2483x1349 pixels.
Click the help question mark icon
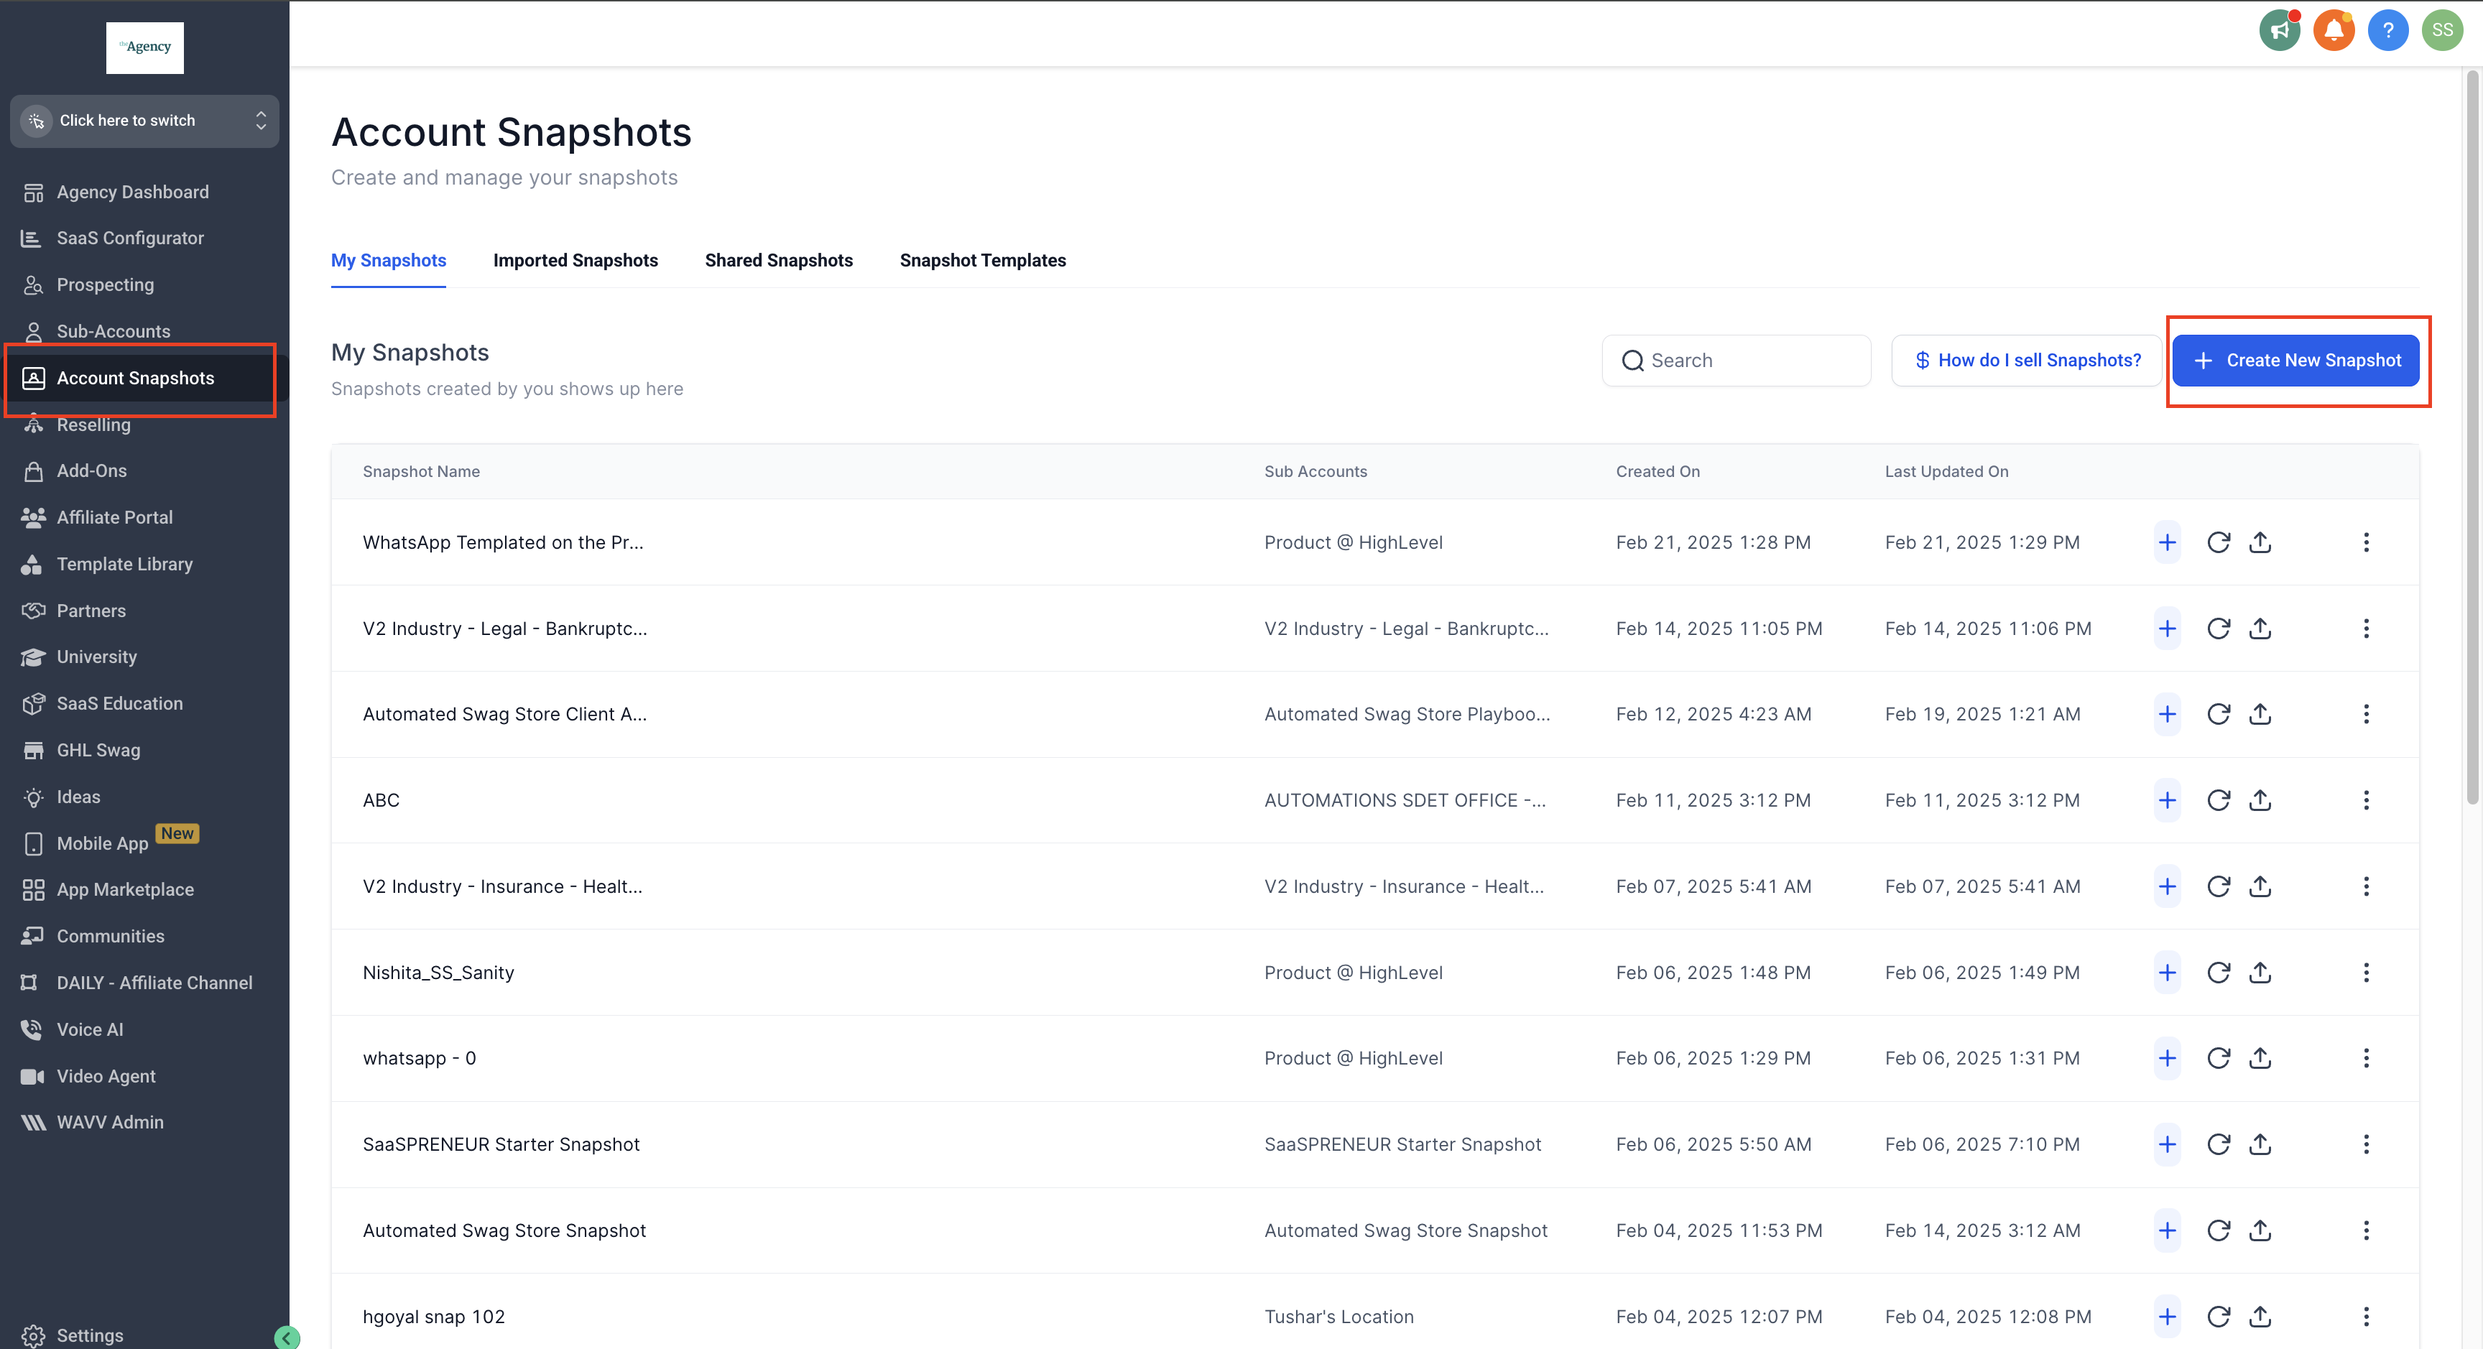pos(2387,30)
